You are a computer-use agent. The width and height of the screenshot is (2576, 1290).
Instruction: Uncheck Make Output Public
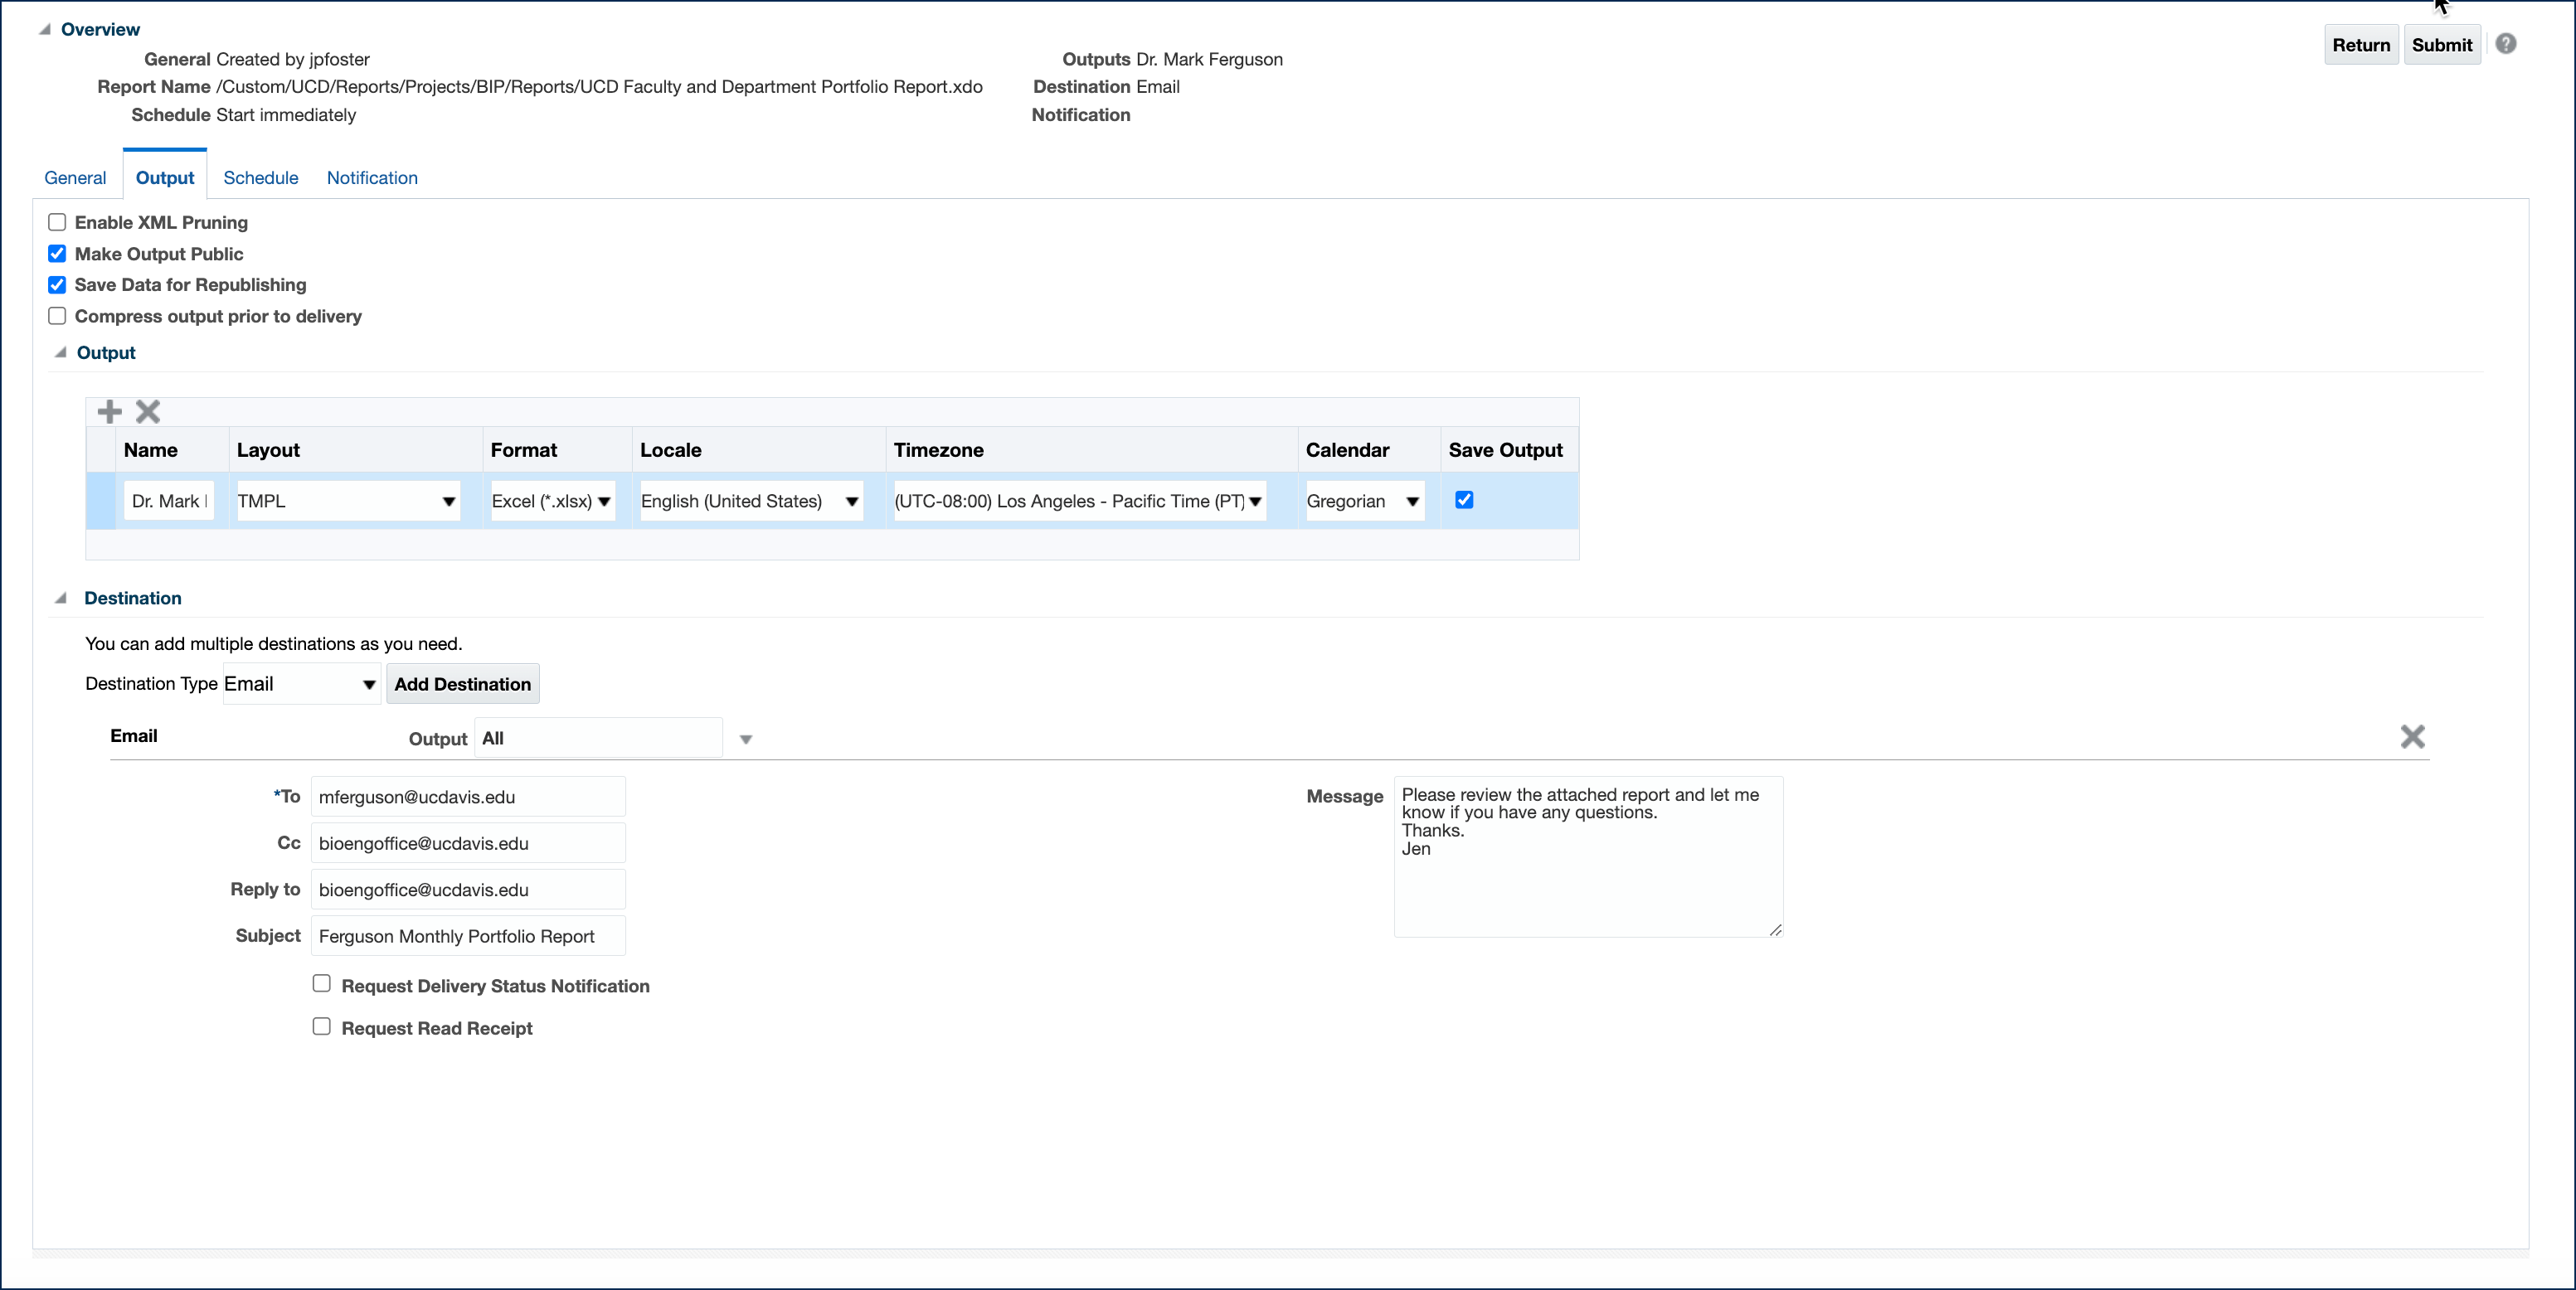pyautogui.click(x=57, y=254)
